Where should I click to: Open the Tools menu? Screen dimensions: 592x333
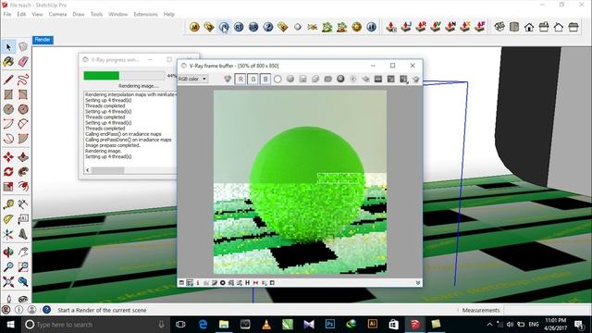(x=96, y=14)
